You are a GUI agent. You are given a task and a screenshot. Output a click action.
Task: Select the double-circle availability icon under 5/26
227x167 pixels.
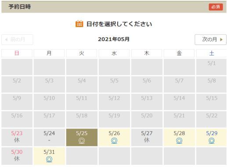tap(114, 141)
